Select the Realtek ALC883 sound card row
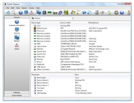The height and width of the screenshot is (103, 134). point(80,54)
